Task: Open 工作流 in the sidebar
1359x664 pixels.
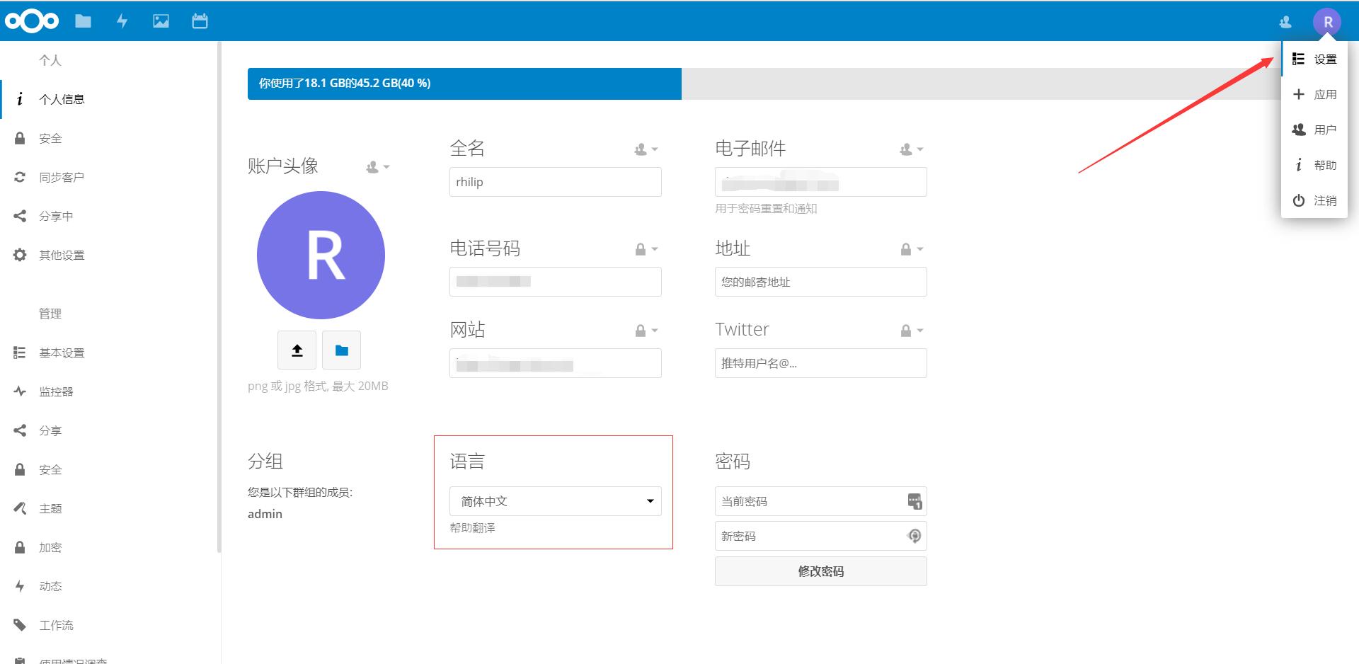Action: click(x=108, y=625)
